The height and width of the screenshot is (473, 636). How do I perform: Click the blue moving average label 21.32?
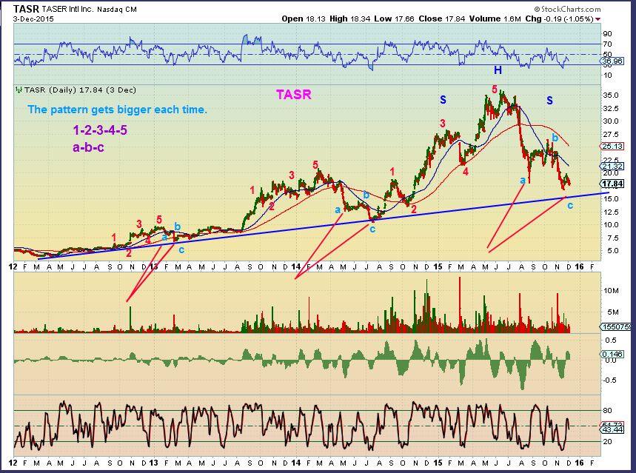tap(612, 166)
